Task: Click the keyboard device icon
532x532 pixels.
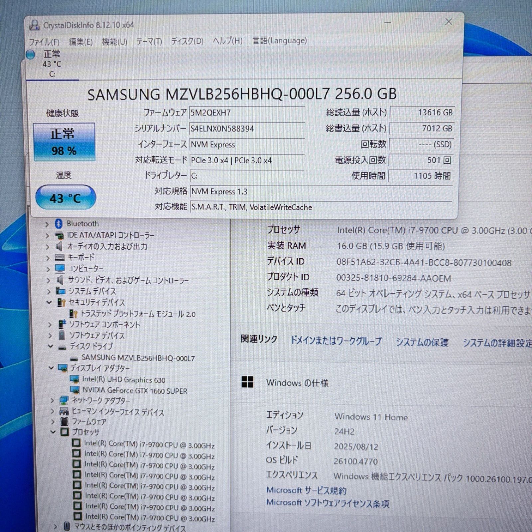Action: click(60, 257)
